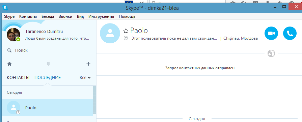Click the Taranenco Dumitru name
The width and height of the screenshot is (302, 122).
[44, 32]
